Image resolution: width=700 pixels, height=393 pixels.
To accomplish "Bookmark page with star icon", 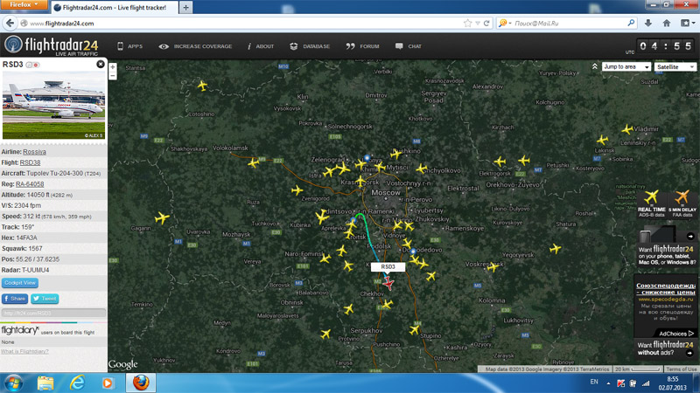I will [467, 24].
